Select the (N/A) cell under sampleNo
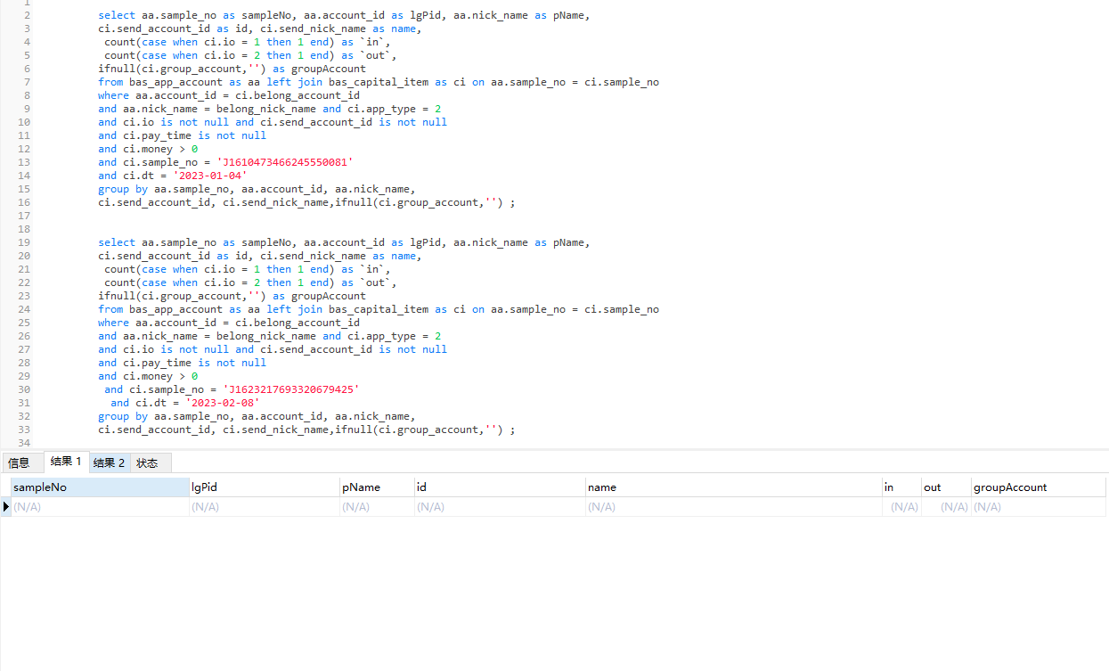The height and width of the screenshot is (671, 1109). pos(99,507)
